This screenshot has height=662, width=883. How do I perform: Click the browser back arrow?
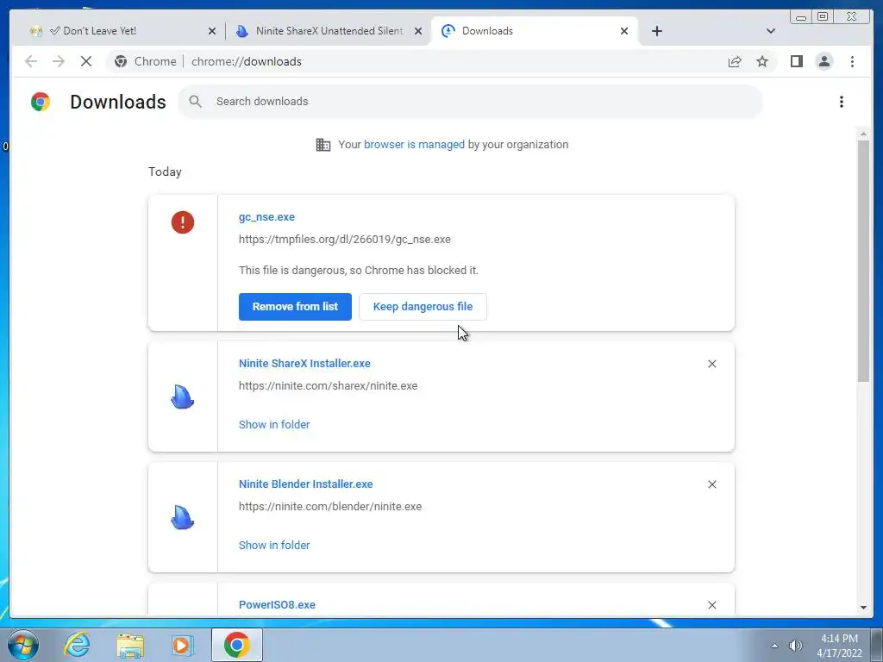coord(31,61)
